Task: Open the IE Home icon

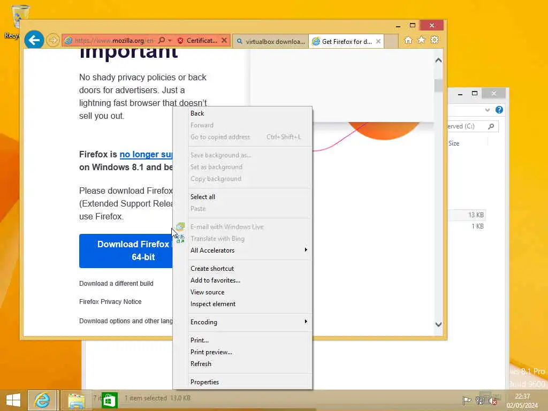Action: 408,40
